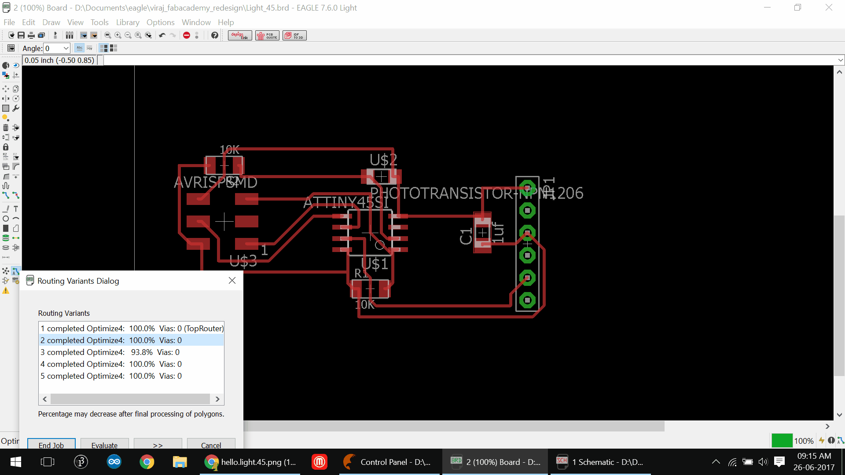Select the Autorouter tool

(x=16, y=271)
